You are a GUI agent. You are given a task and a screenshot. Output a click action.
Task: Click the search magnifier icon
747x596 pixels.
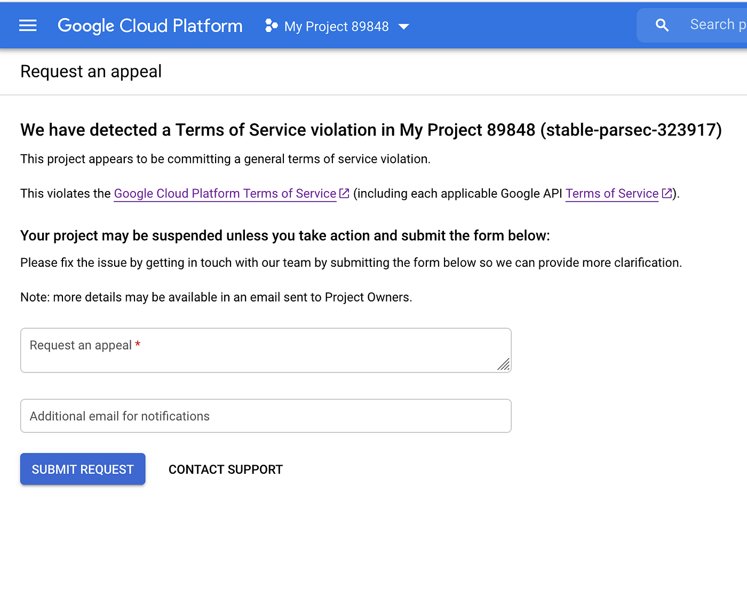[x=662, y=25]
